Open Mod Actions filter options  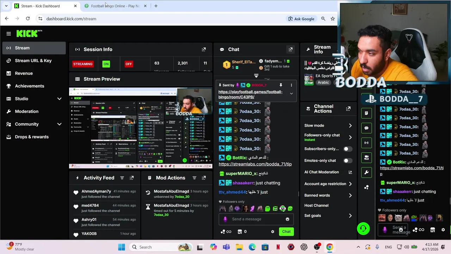pyautogui.click(x=194, y=178)
